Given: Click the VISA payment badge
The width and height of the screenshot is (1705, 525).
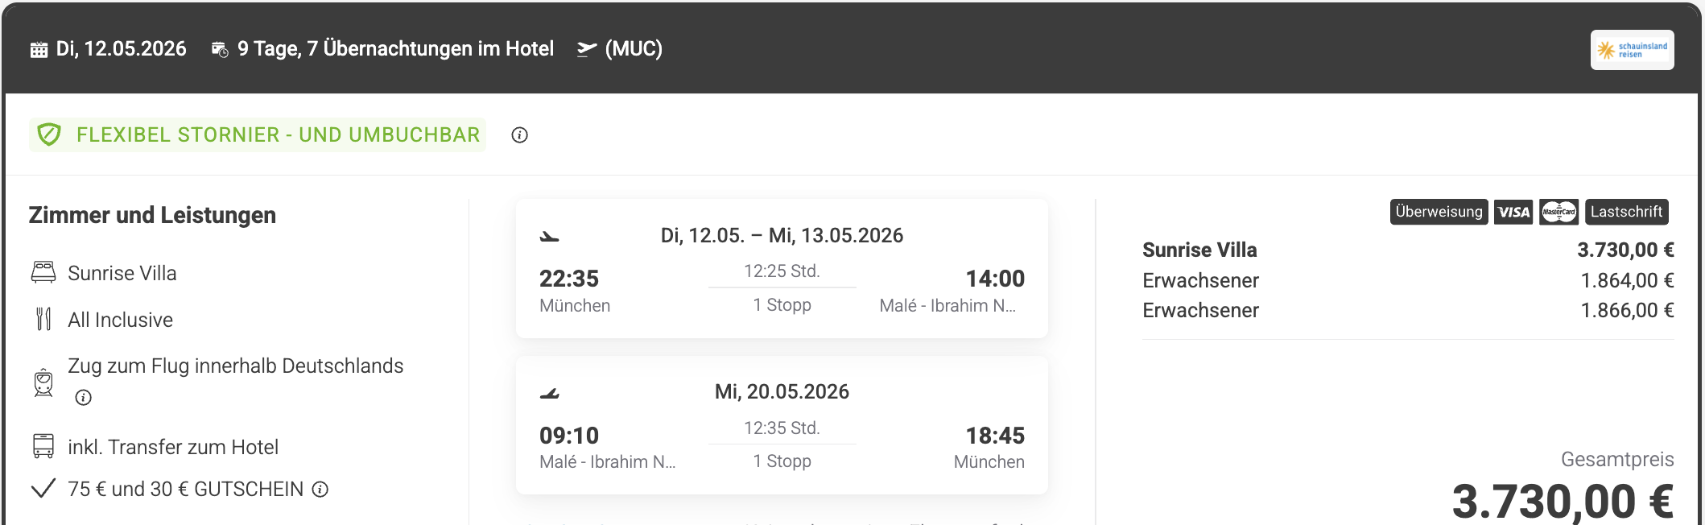Looking at the screenshot, I should coord(1513,212).
